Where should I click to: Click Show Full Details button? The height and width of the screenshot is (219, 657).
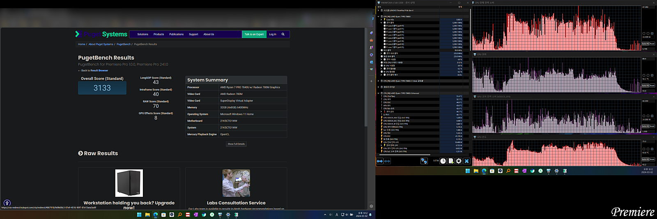point(236,144)
